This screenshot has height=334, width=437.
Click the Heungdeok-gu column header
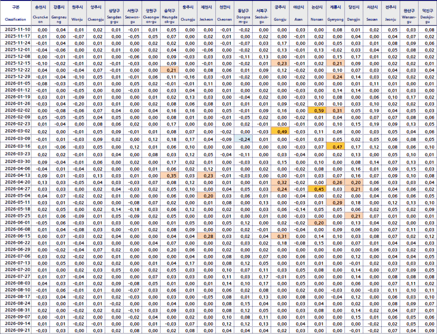tap(169, 13)
